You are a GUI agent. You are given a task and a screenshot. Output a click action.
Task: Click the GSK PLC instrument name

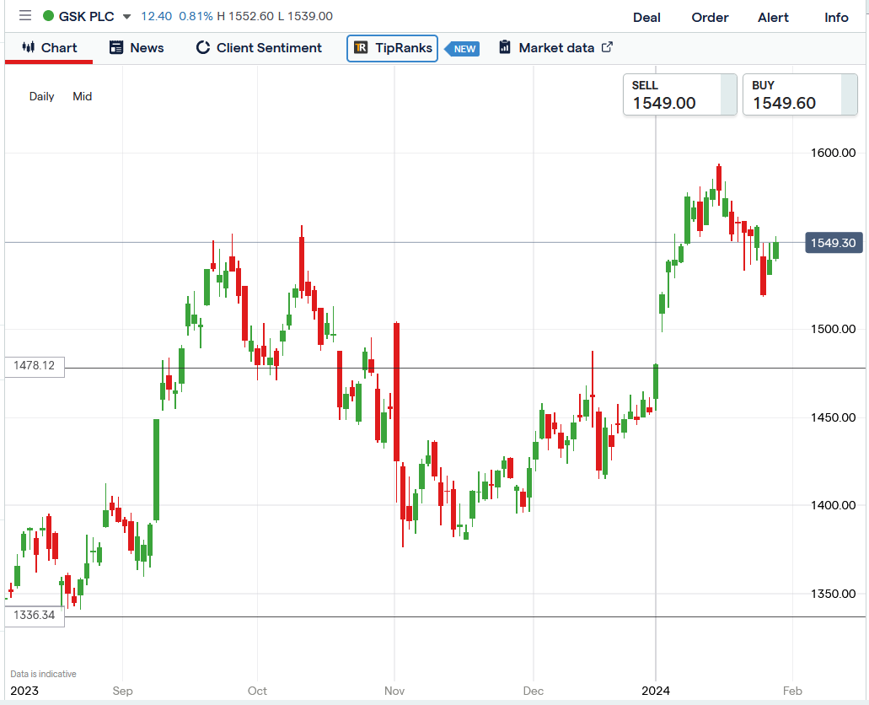(x=86, y=17)
